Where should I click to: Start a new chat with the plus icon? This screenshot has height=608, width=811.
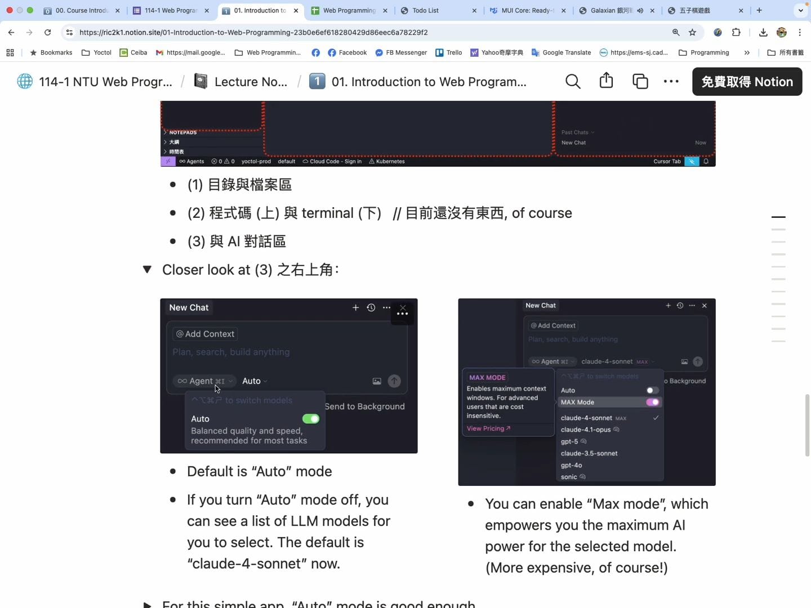355,307
